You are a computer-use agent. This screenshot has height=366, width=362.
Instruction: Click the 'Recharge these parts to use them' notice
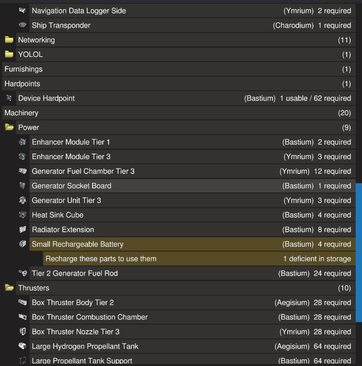(x=199, y=259)
